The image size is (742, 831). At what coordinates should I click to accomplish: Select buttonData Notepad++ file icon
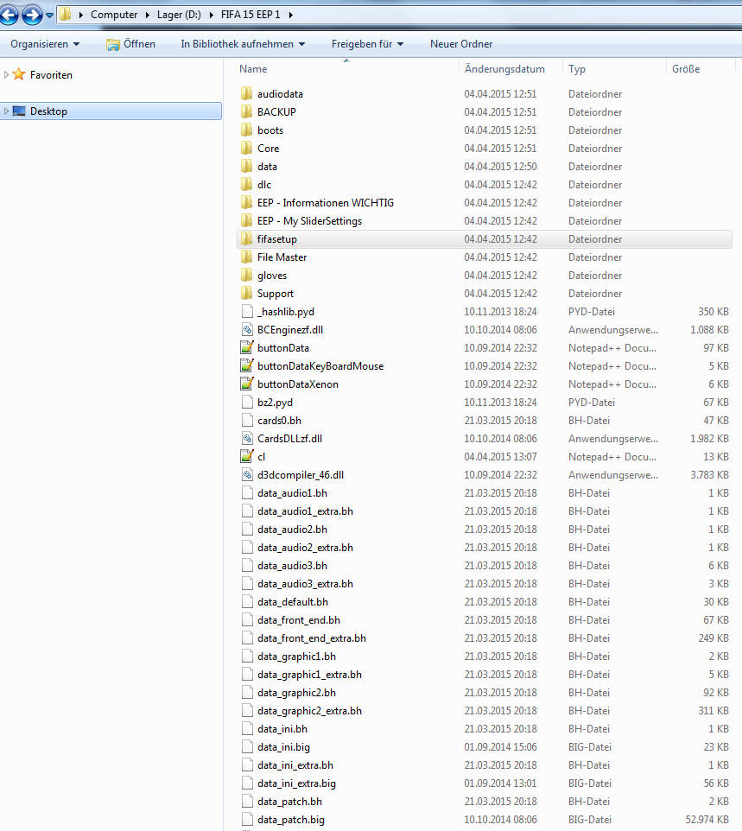tap(247, 347)
